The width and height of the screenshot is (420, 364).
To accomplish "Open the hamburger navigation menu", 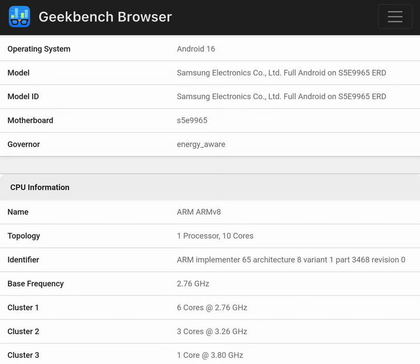I will tap(395, 17).
